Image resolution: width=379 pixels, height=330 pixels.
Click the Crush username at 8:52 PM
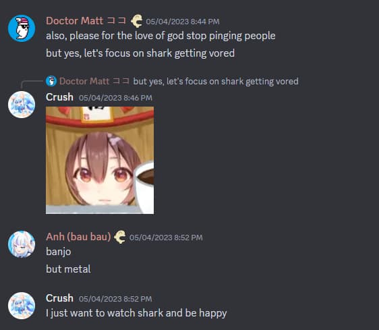click(x=59, y=298)
